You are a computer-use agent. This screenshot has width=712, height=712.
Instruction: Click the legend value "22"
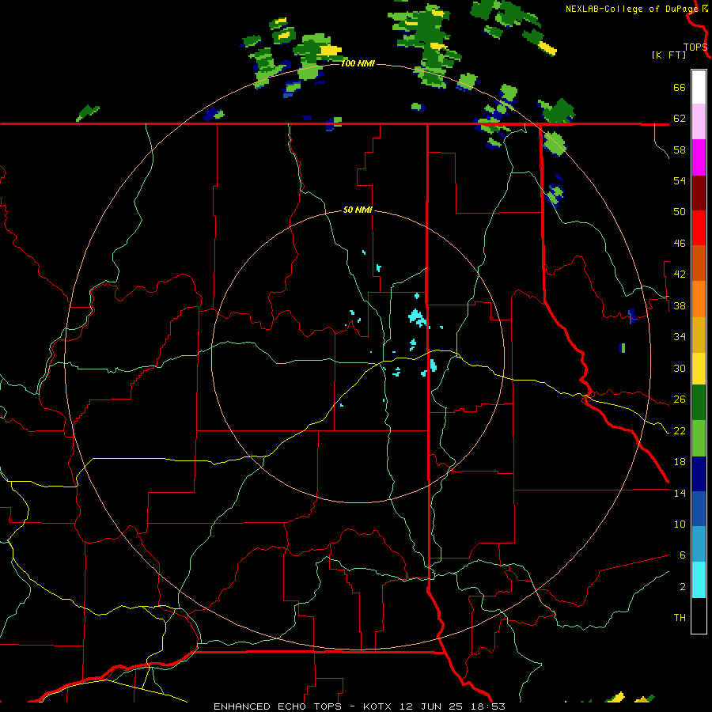(680, 430)
